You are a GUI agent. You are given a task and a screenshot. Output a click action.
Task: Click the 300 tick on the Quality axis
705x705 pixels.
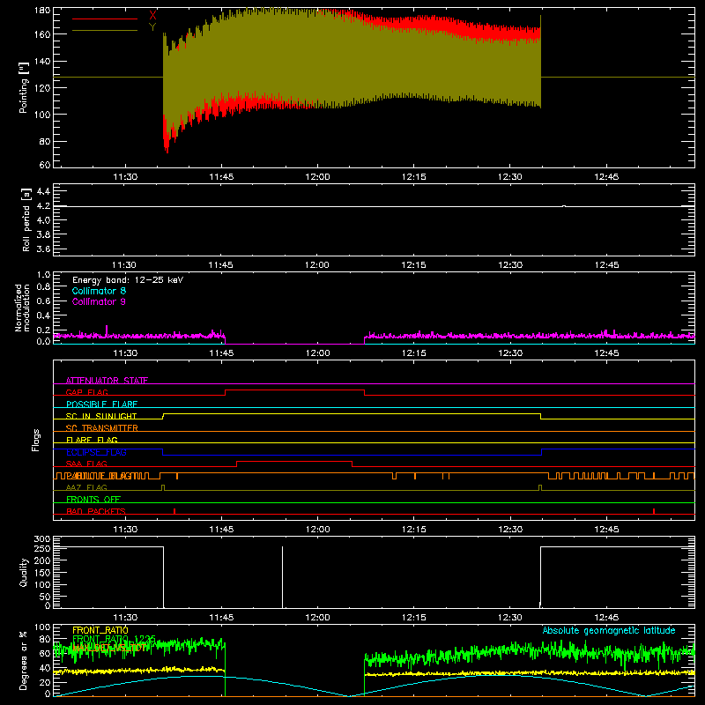[x=42, y=539]
